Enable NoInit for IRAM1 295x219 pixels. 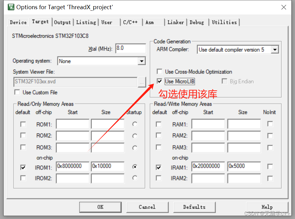pos(270,167)
